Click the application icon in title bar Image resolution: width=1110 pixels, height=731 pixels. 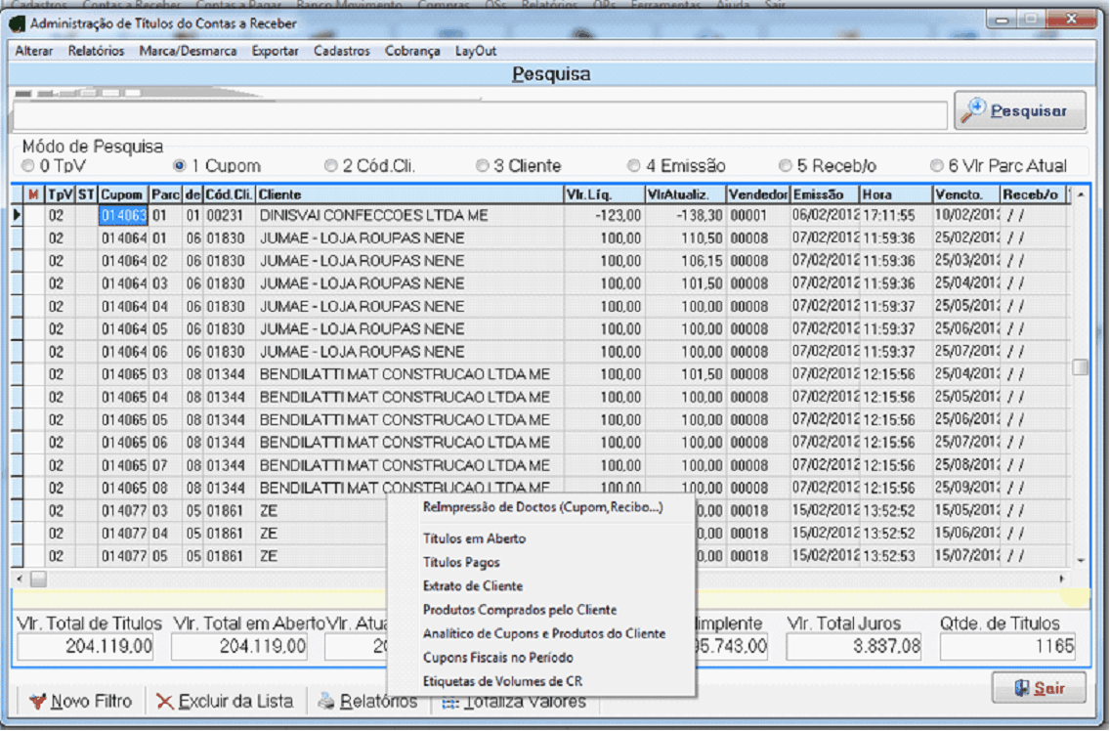tap(19, 22)
